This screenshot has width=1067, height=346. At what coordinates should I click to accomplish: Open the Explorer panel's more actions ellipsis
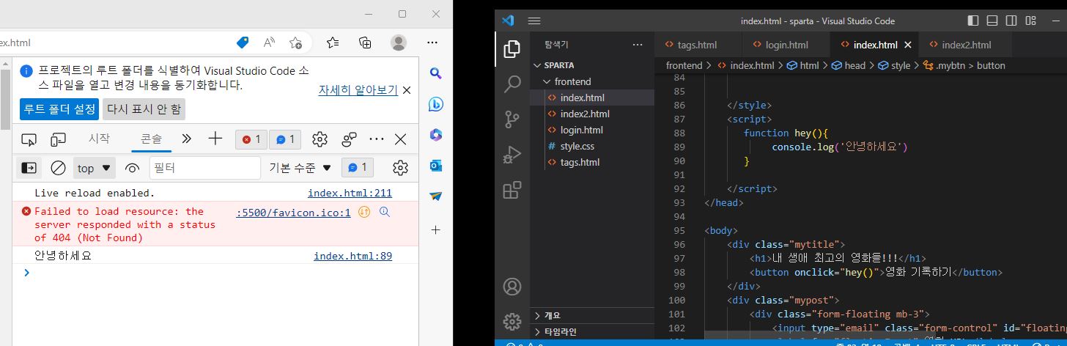coord(637,45)
